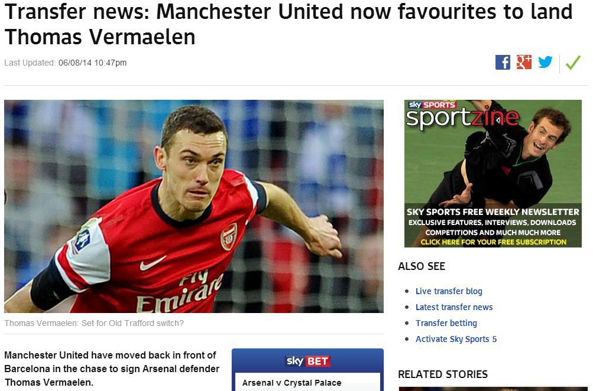Image resolution: width=593 pixels, height=391 pixels.
Task: Click Sky Sports logo on Sportzine banner
Action: (432, 105)
